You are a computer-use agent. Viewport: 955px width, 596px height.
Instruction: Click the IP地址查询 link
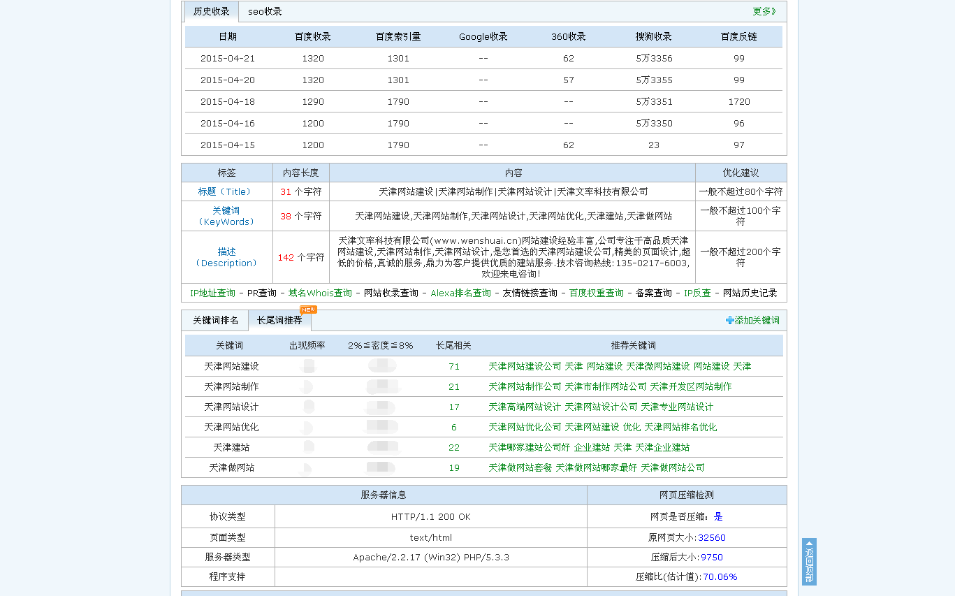point(212,293)
